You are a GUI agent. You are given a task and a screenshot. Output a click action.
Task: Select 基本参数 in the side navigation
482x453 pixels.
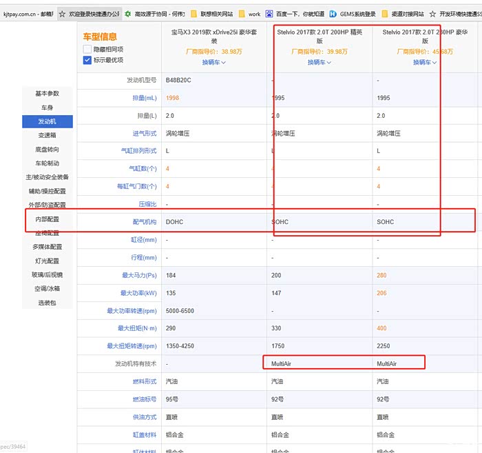[47, 93]
